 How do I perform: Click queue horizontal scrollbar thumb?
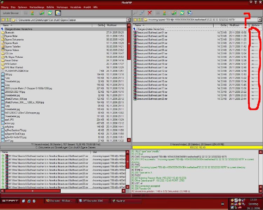pos(33,191)
